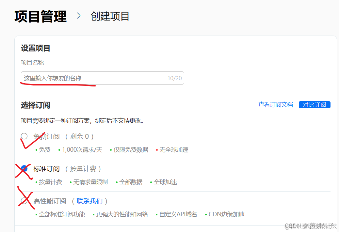Viewport: 339px width, 232px height.
Task: Click the 更强大的性能和网络 feature text
Action: (x=122, y=214)
